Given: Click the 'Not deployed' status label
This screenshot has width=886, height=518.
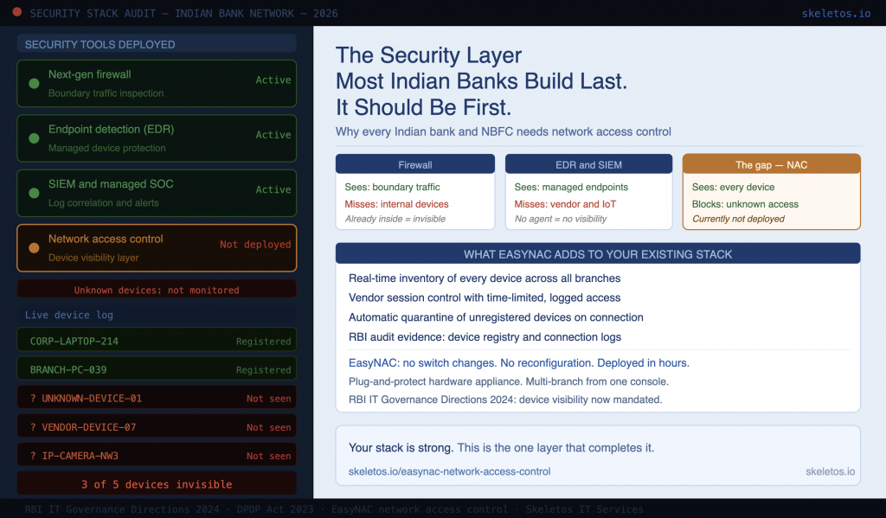Looking at the screenshot, I should coord(255,244).
